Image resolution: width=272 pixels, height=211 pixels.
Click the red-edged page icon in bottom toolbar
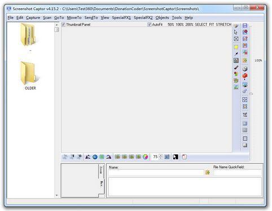[x=185, y=157]
